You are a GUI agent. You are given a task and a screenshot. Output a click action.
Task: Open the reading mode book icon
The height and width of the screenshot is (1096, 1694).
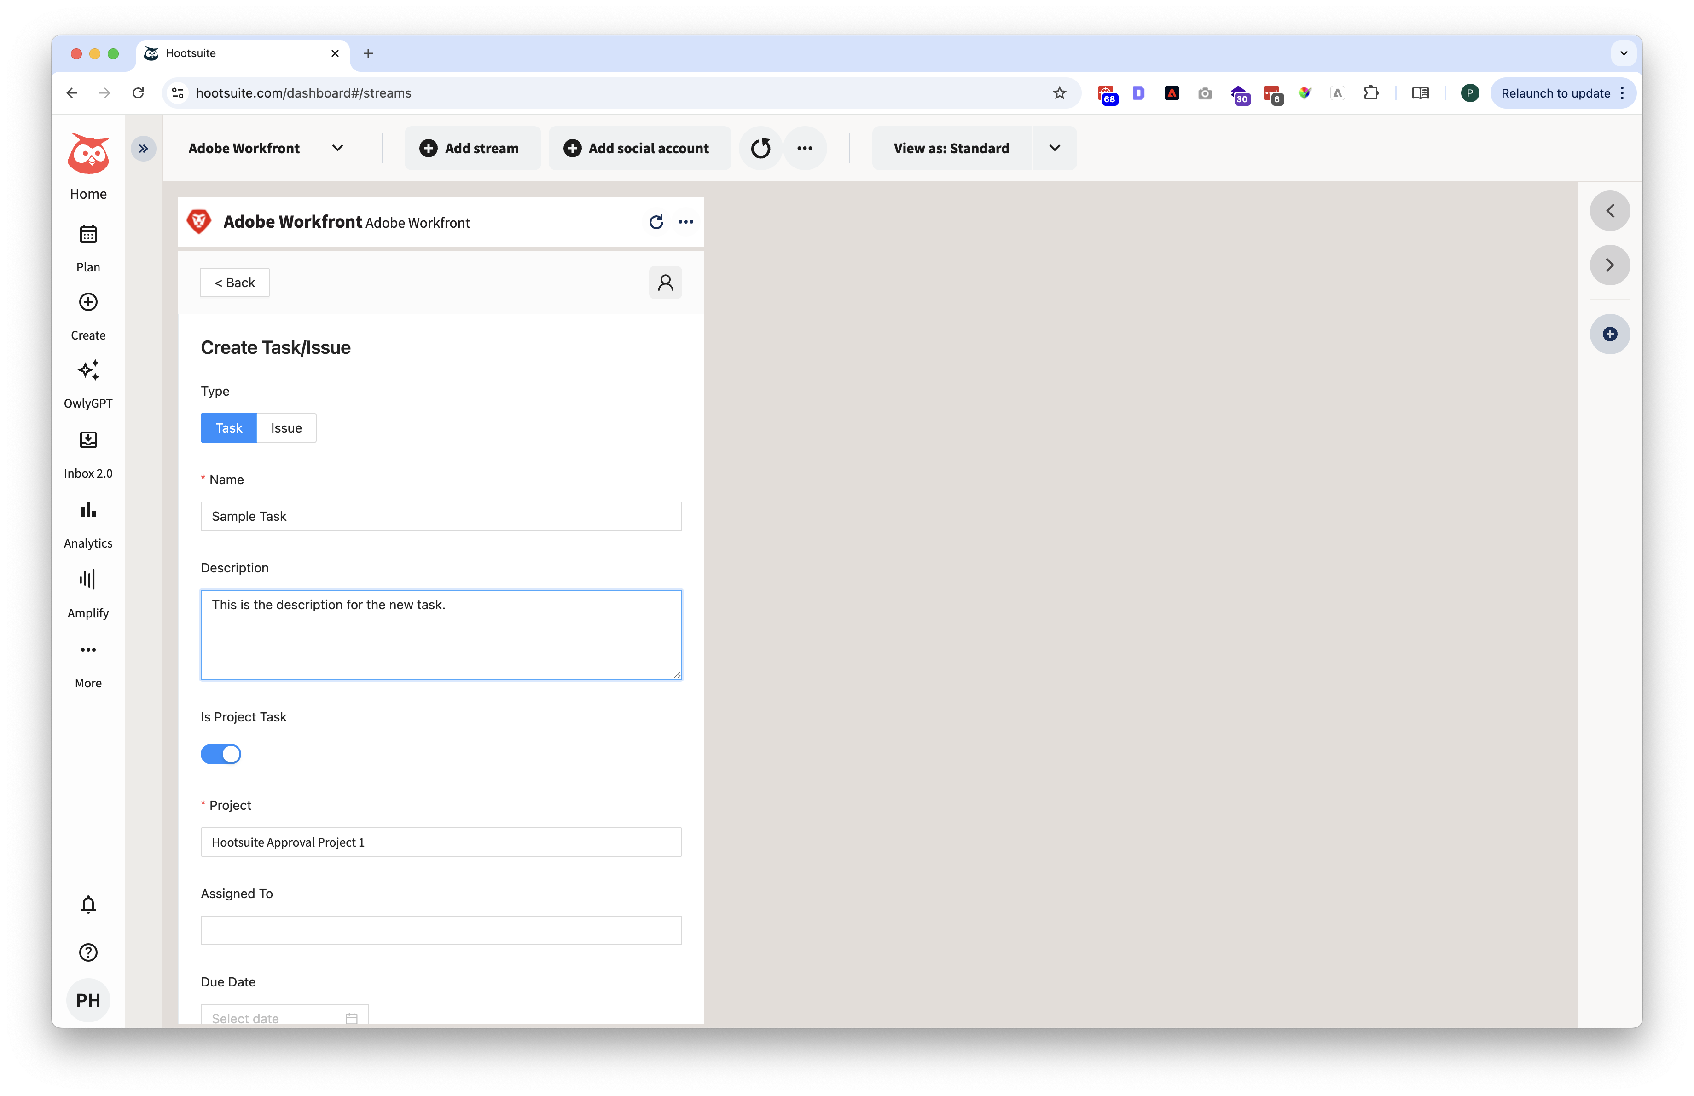coord(1421,93)
